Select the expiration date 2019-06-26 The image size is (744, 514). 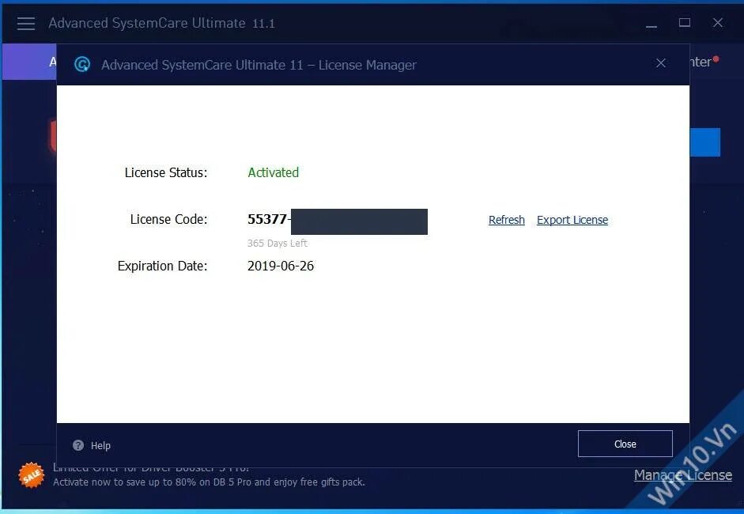click(x=281, y=266)
